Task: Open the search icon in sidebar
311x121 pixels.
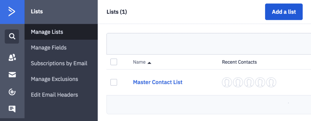Action: pos(12,37)
